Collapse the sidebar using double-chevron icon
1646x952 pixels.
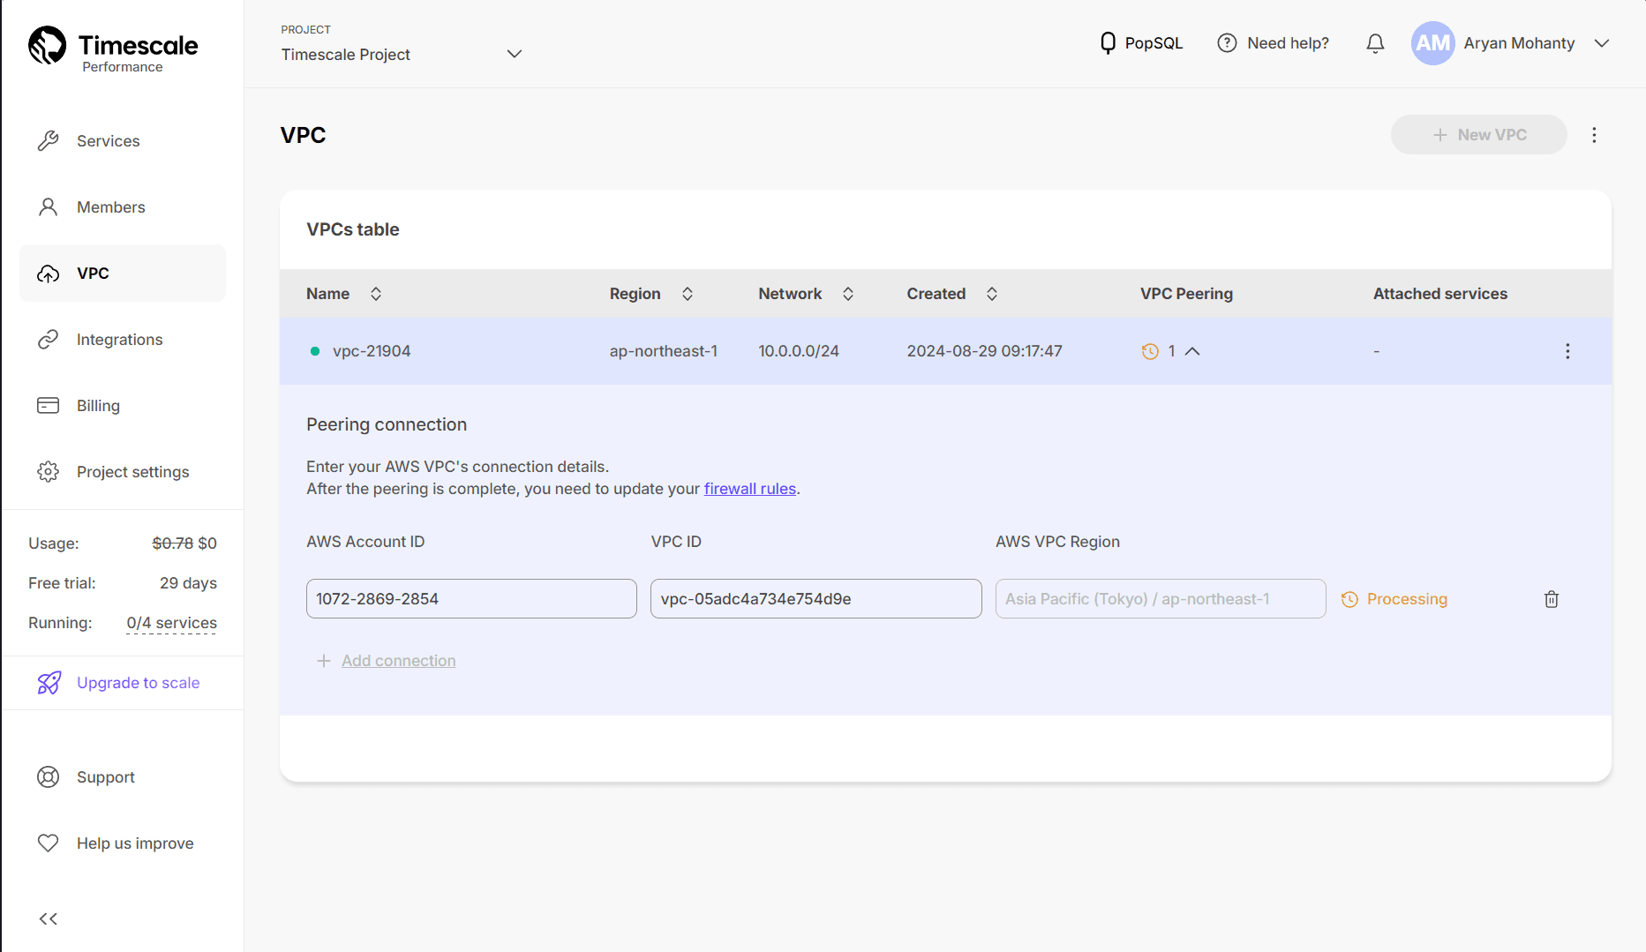pos(49,918)
